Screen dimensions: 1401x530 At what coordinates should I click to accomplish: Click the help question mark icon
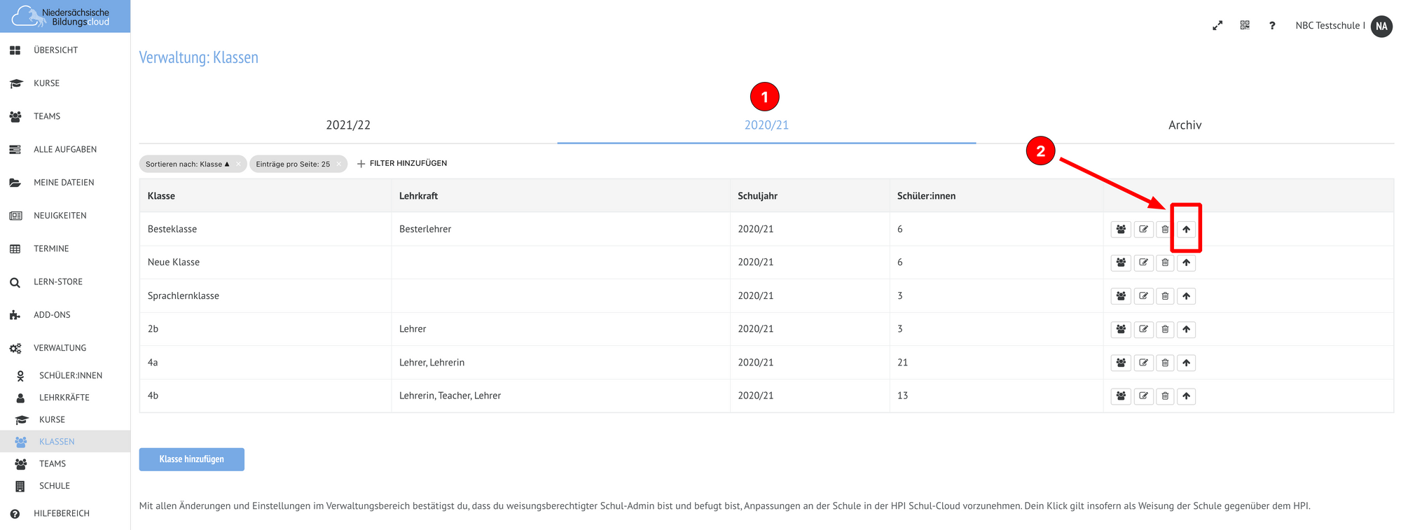point(1272,26)
